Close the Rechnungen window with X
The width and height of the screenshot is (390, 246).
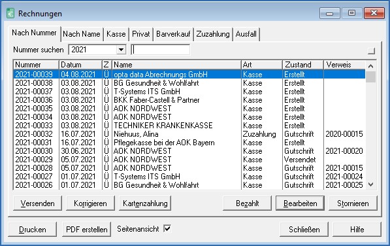(x=374, y=13)
